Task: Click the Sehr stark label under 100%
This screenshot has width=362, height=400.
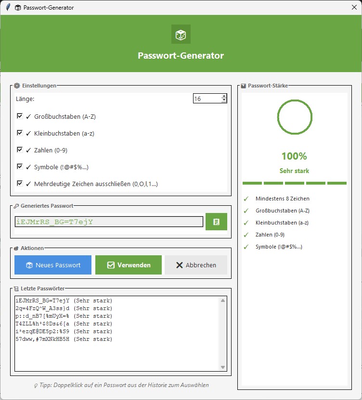Action: click(x=294, y=171)
